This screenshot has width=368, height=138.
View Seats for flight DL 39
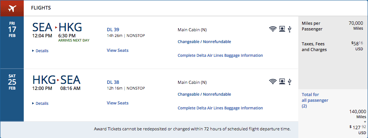(x=118, y=50)
